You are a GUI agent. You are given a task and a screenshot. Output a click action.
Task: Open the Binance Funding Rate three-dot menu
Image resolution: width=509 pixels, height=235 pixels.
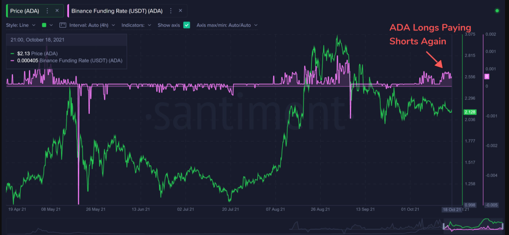click(x=171, y=11)
